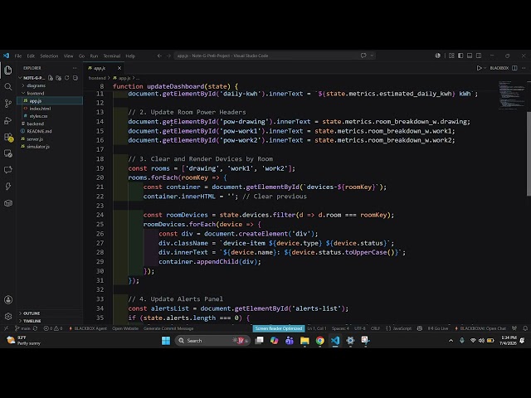Open the Manage gear in activity bar

8,317
